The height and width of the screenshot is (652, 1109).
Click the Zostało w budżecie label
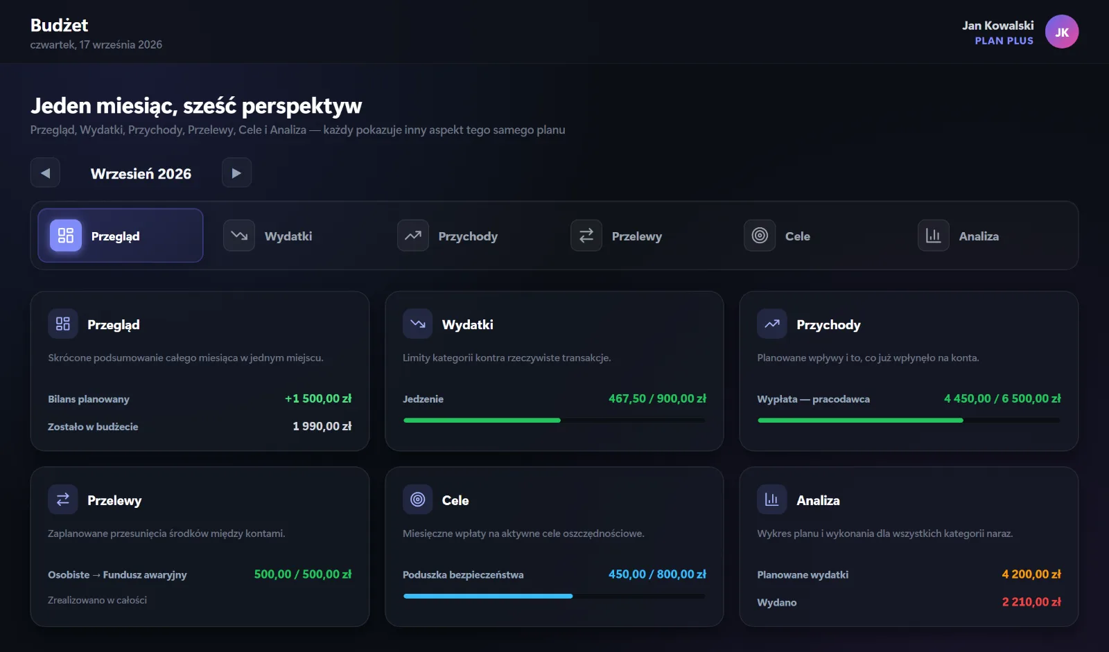coord(93,427)
